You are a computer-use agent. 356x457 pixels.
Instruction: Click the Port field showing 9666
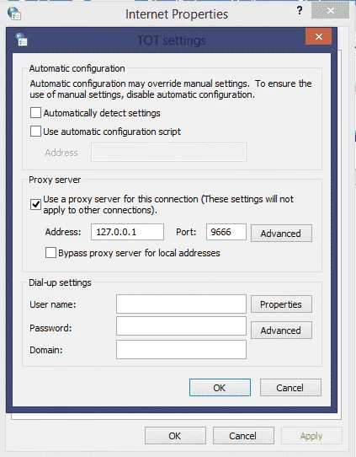click(x=226, y=232)
